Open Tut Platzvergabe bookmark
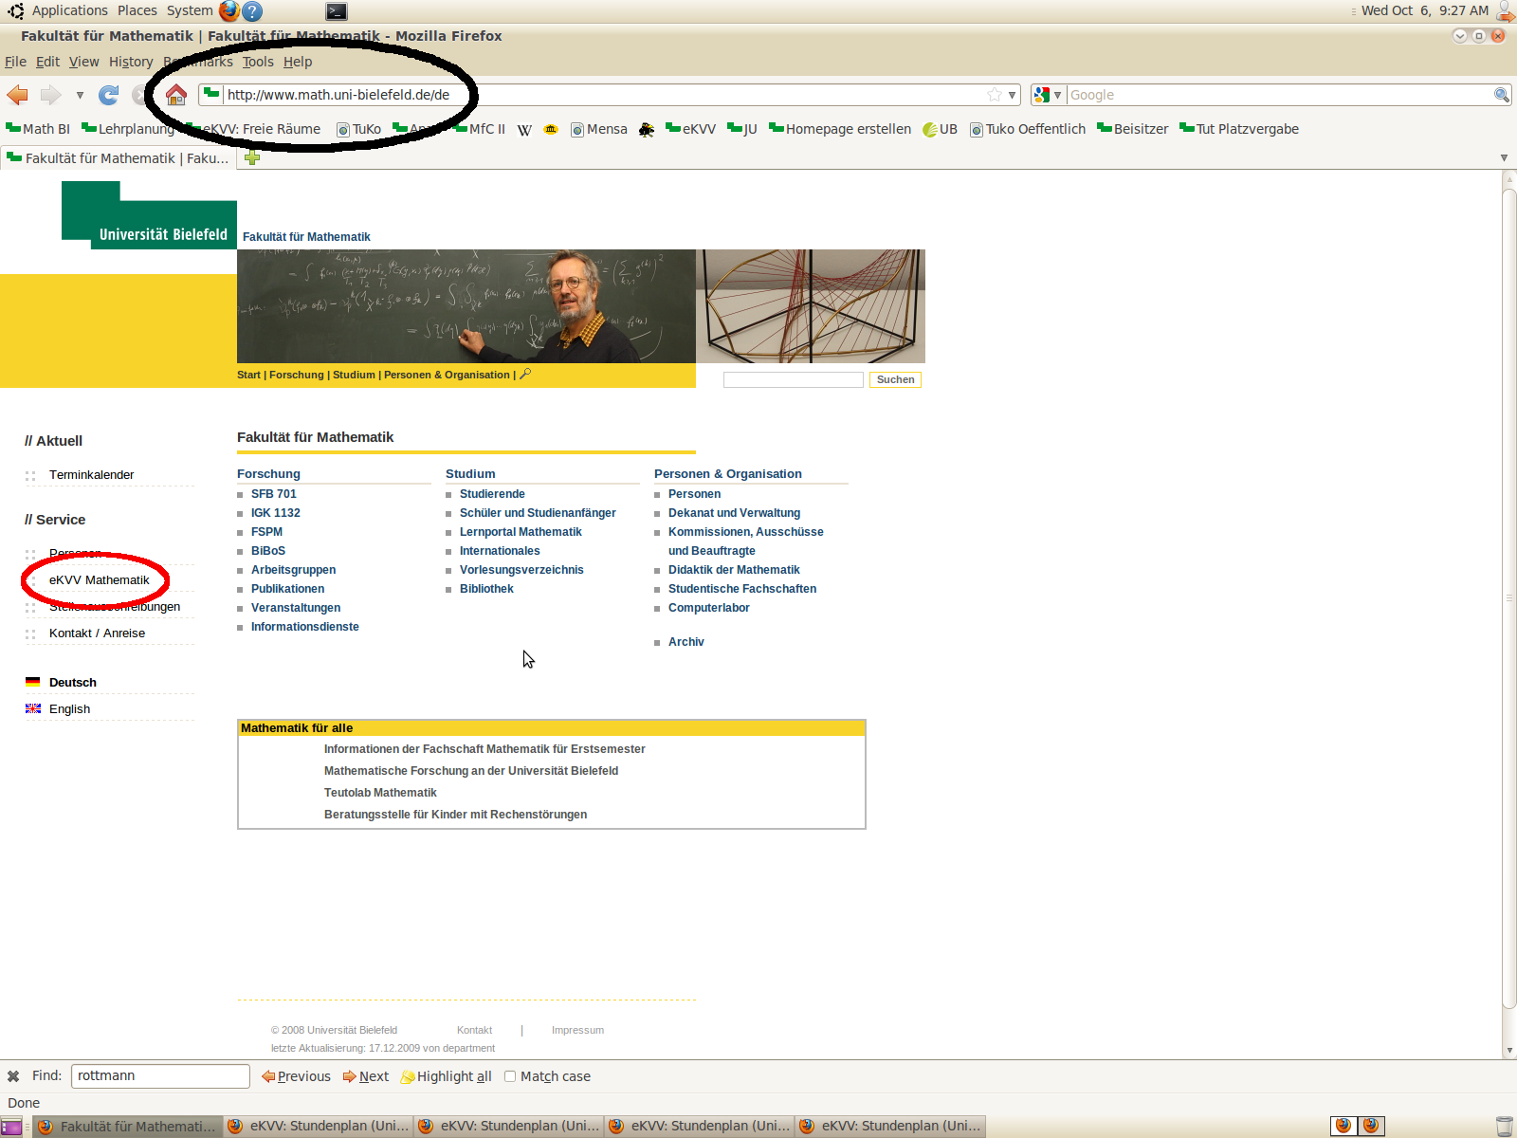This screenshot has width=1517, height=1138. pos(1239,129)
